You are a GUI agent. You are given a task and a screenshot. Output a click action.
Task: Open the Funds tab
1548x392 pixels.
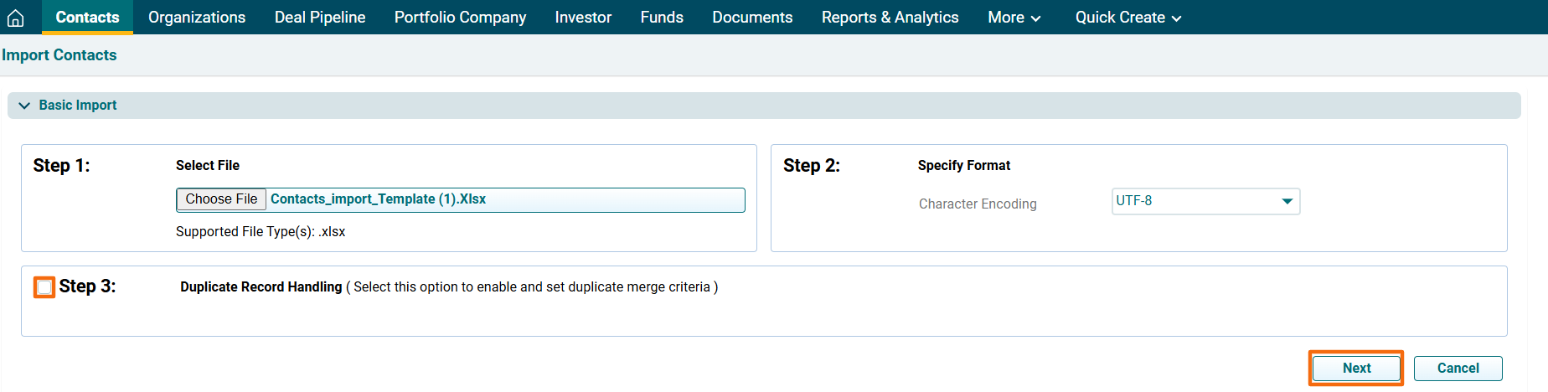662,18
